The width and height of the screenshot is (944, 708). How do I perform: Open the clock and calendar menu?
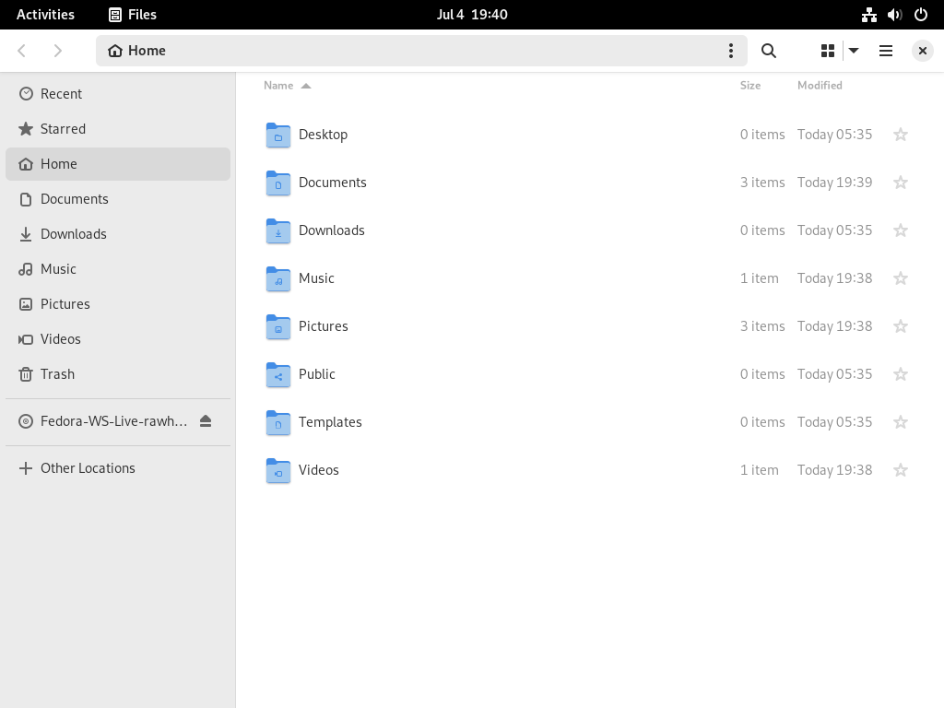coord(472,15)
